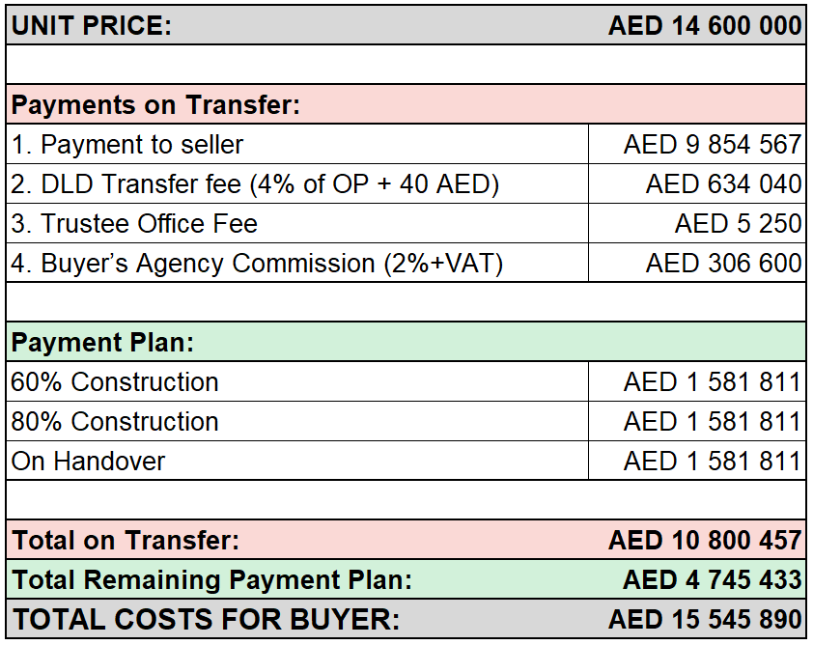Select the UNIT PRICE label cell
Image resolution: width=813 pixels, height=645 pixels.
pos(92,25)
